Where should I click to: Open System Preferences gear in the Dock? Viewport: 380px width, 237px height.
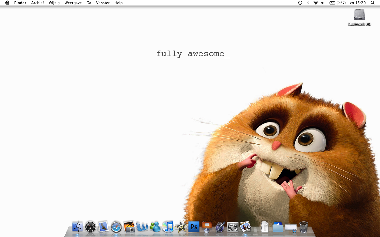[233, 227]
